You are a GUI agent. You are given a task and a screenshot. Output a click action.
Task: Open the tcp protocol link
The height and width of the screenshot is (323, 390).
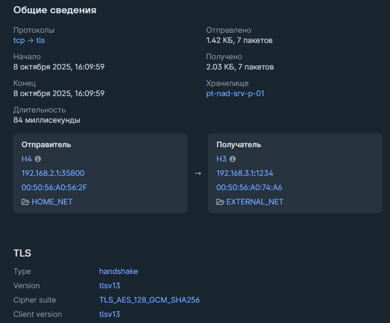click(19, 40)
